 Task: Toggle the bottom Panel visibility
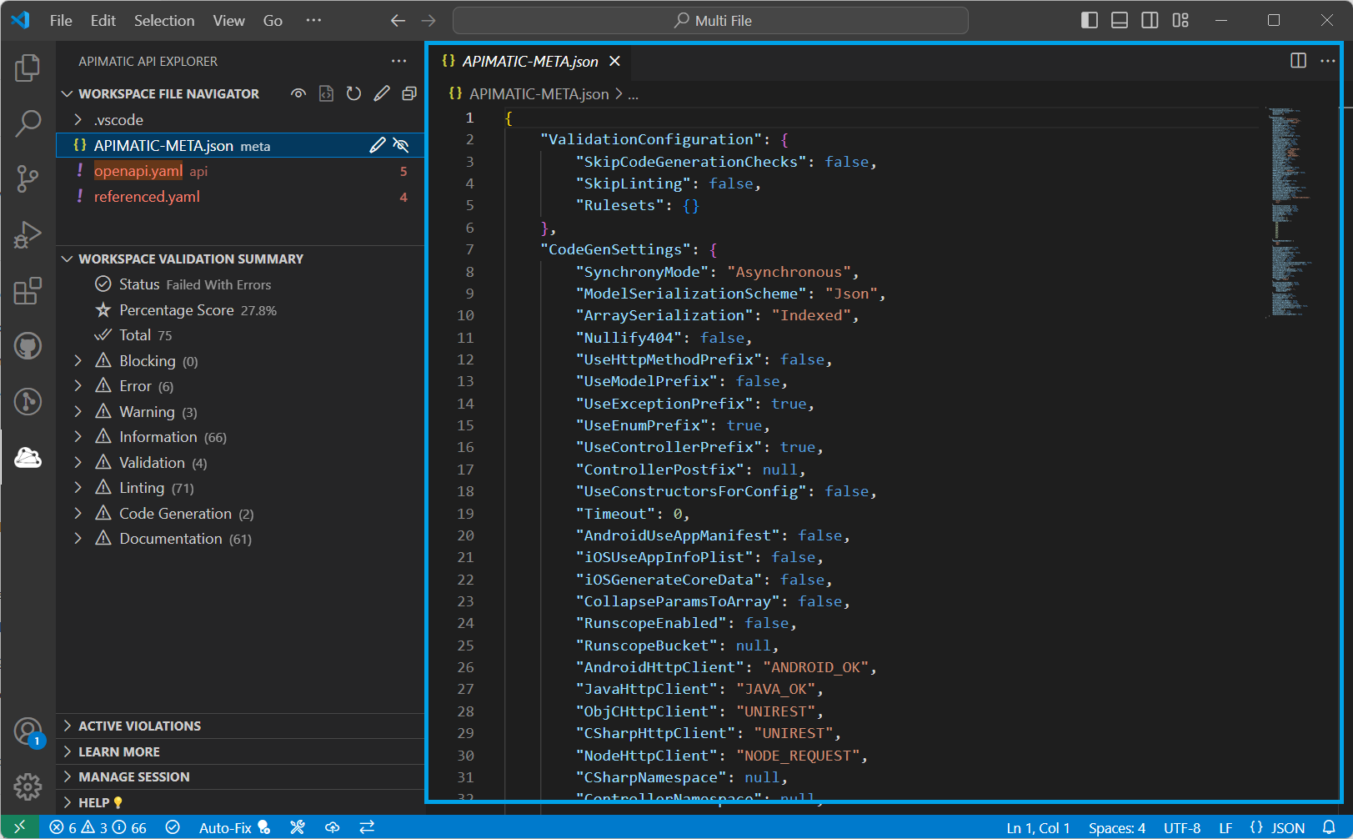[1120, 20]
